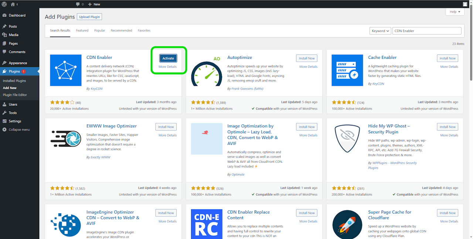The width and height of the screenshot is (473, 239).
Task: Click CDN-E RC plugin icon
Action: (x=207, y=224)
